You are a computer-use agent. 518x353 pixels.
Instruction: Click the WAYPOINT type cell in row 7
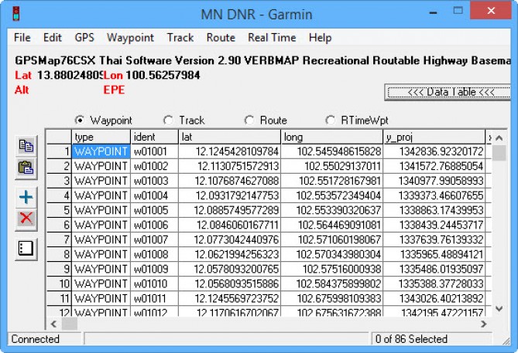click(x=101, y=239)
